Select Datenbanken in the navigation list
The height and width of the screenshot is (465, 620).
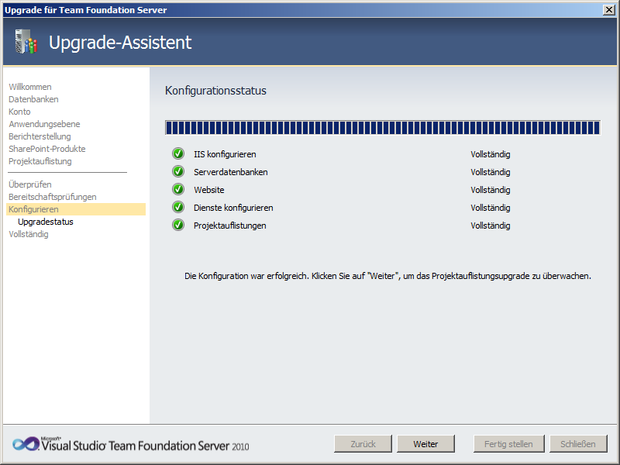[33, 99]
